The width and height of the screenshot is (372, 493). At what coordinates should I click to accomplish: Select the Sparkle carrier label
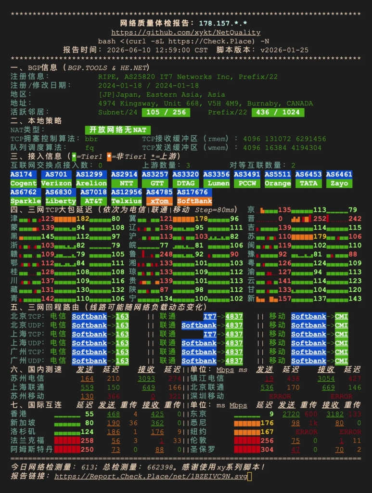(26, 201)
